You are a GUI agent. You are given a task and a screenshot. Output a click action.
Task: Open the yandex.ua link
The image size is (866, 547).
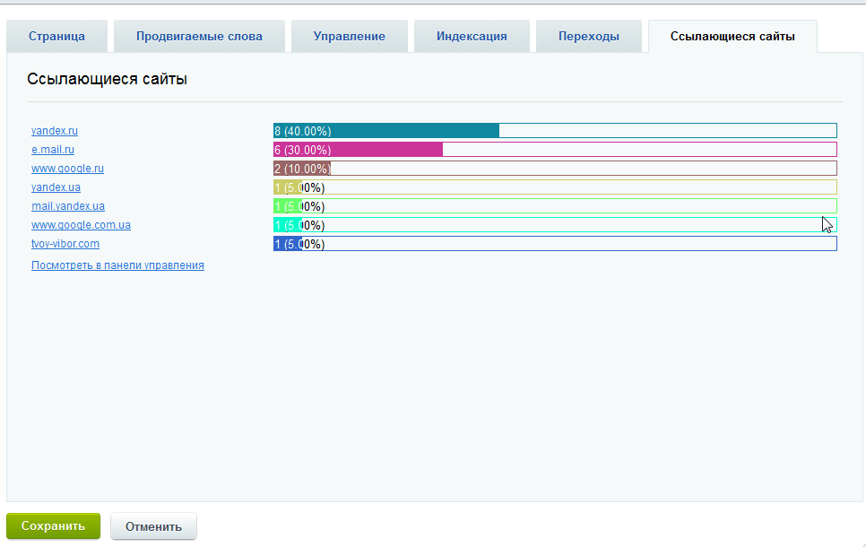pos(56,187)
